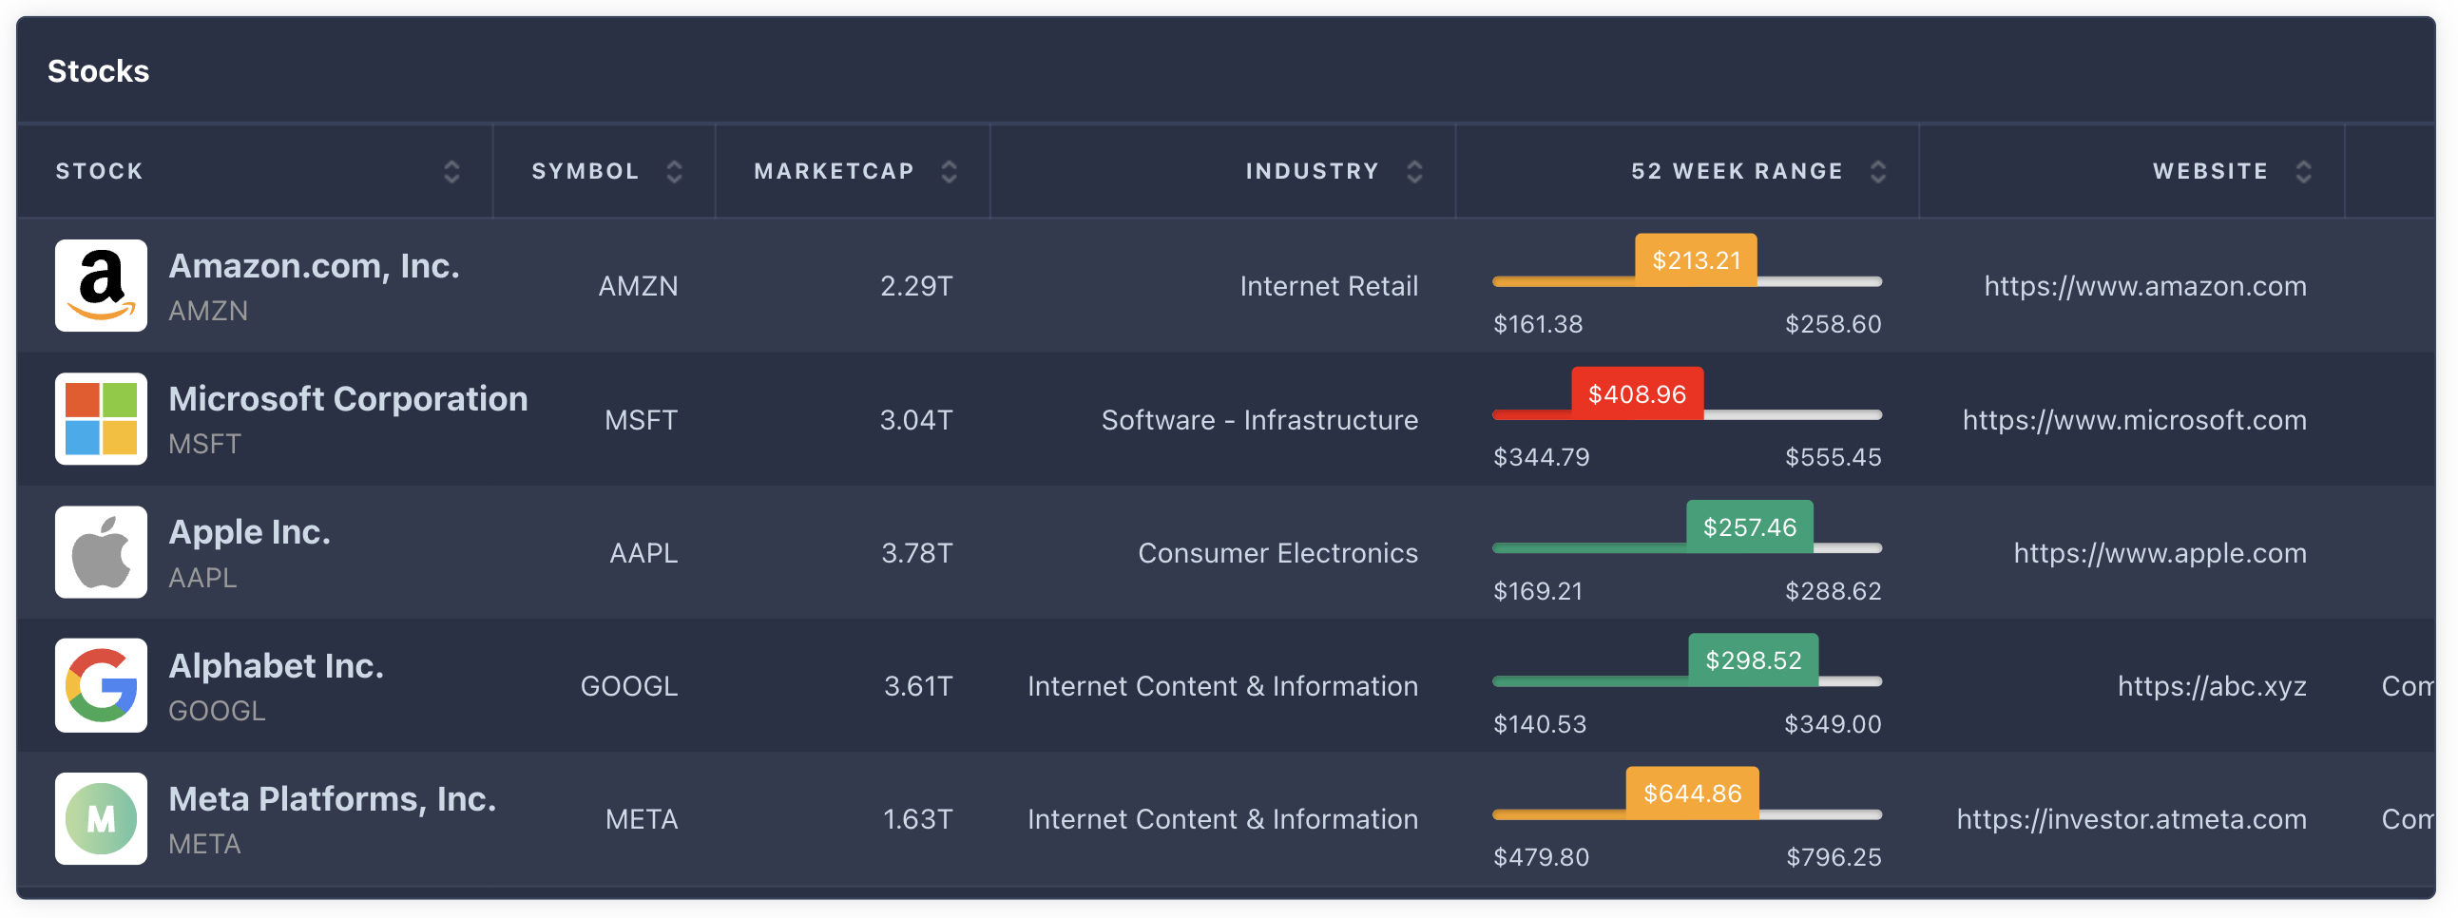This screenshot has height=918, width=2458.
Task: Click the Website column sort icon
Action: pos(2303,172)
